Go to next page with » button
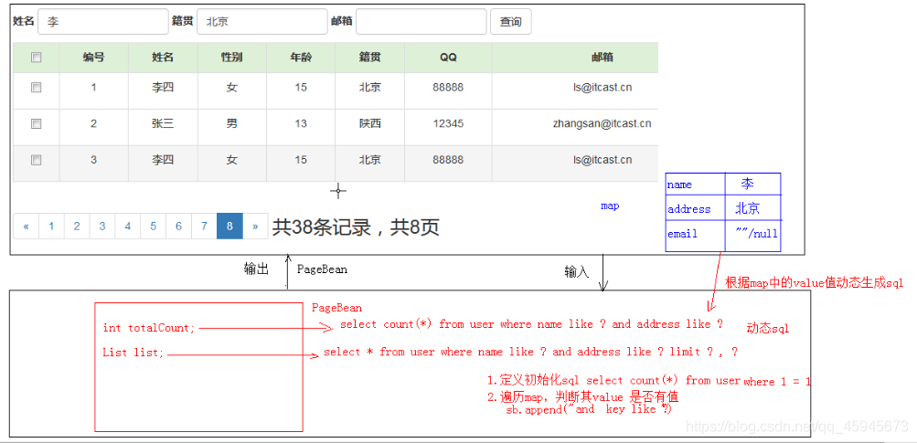Viewport: 917px width, 443px height. point(255,227)
